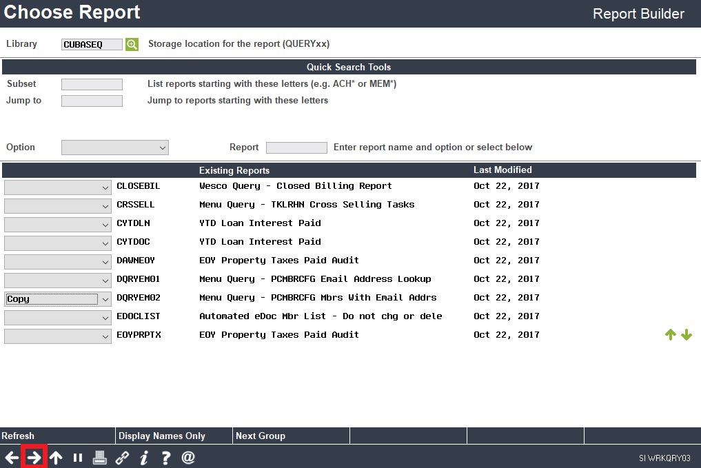The height and width of the screenshot is (468, 701).
Task: Click the pause icon
Action: point(78,457)
